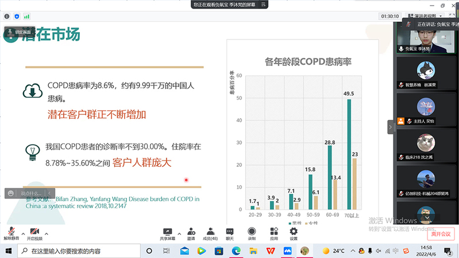The height and width of the screenshot is (258, 459).
Task: Select 临床218 participant tile
Action: (426, 145)
